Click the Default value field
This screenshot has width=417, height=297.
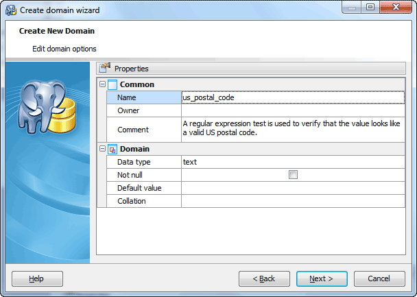[293, 188]
